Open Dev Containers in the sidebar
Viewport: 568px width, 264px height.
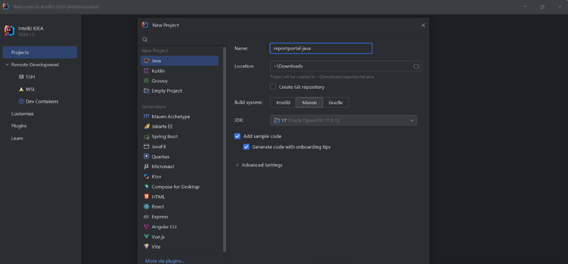[x=39, y=102]
